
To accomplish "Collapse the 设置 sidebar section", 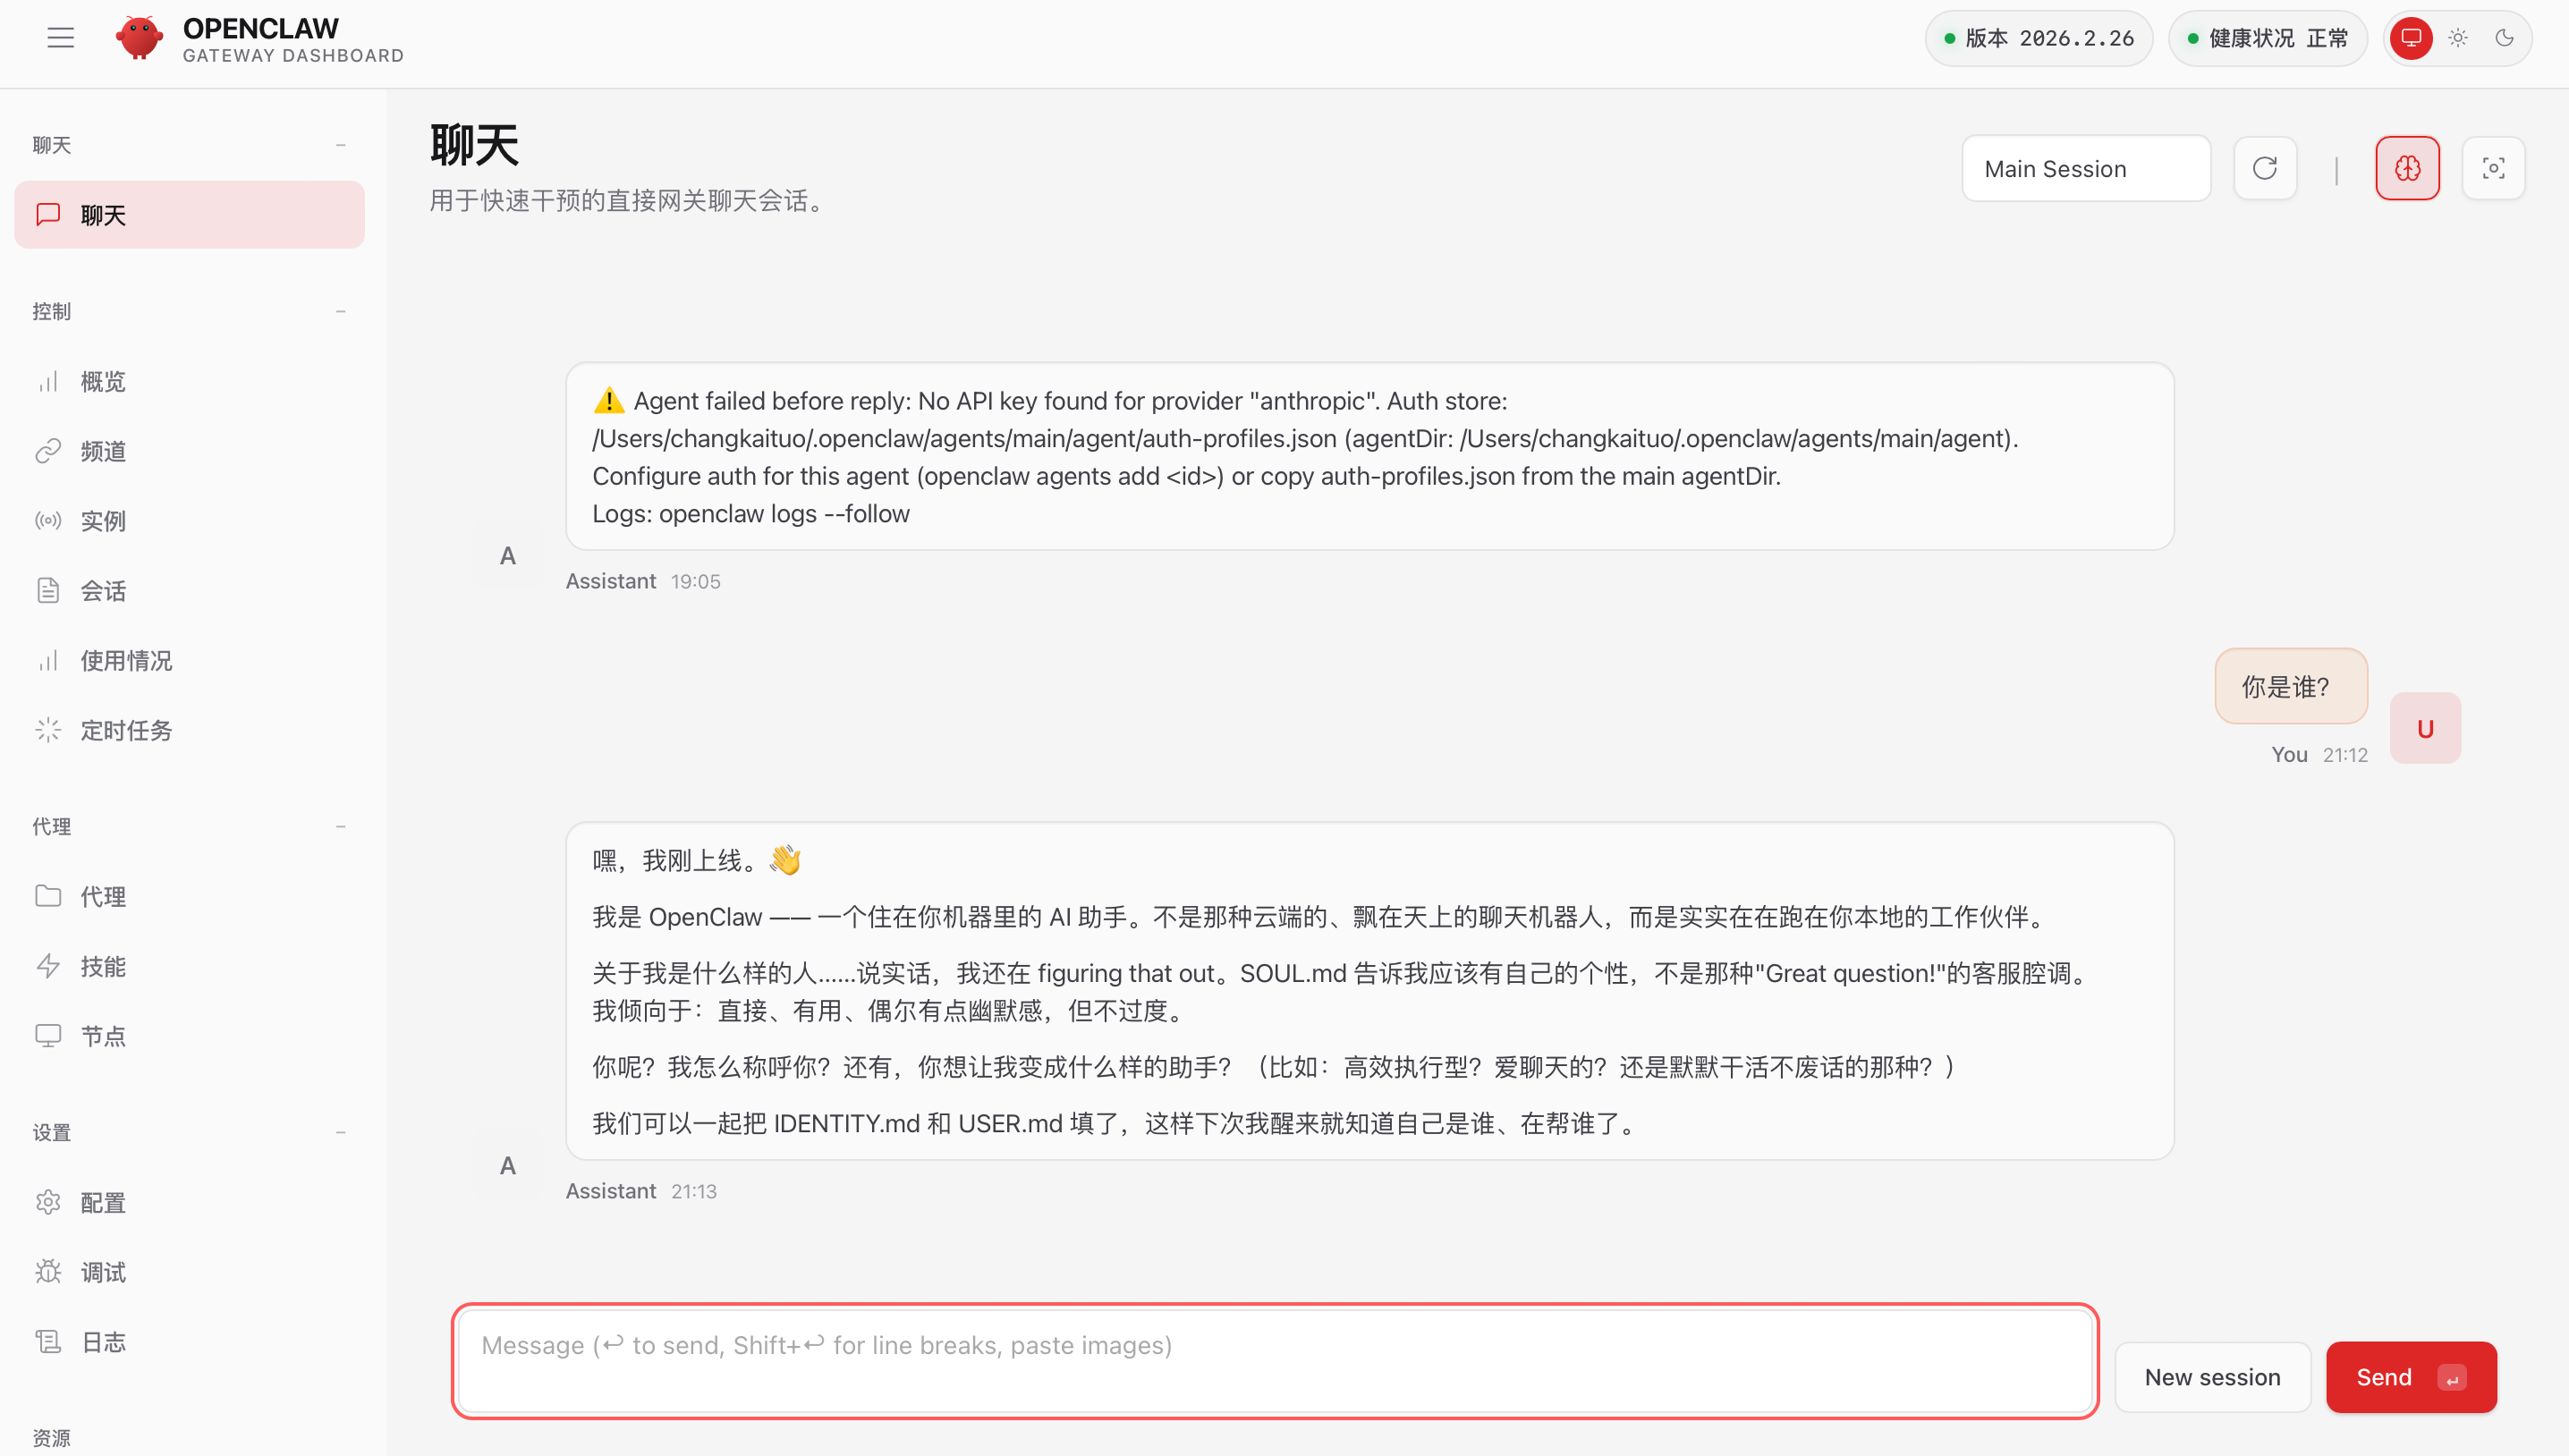I will (341, 1132).
